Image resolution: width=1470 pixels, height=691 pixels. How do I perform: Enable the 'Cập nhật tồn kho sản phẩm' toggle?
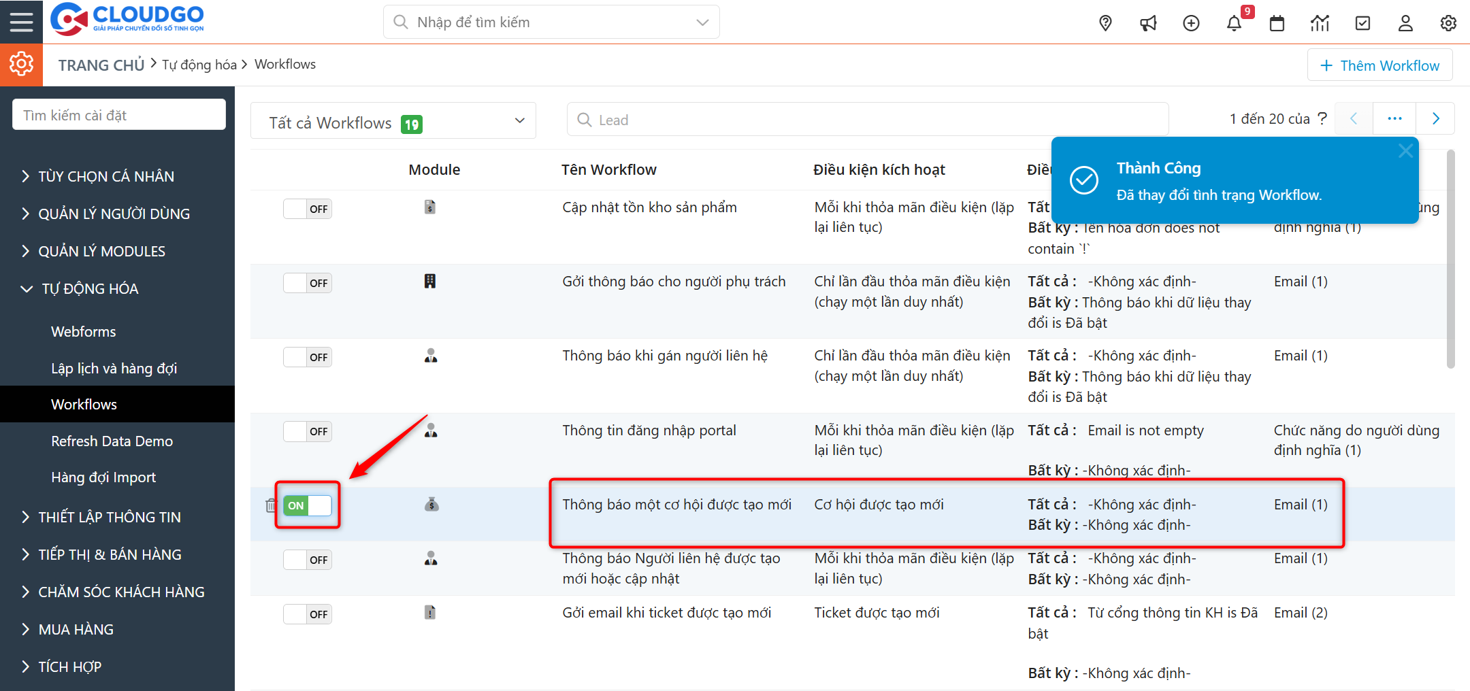coord(308,209)
